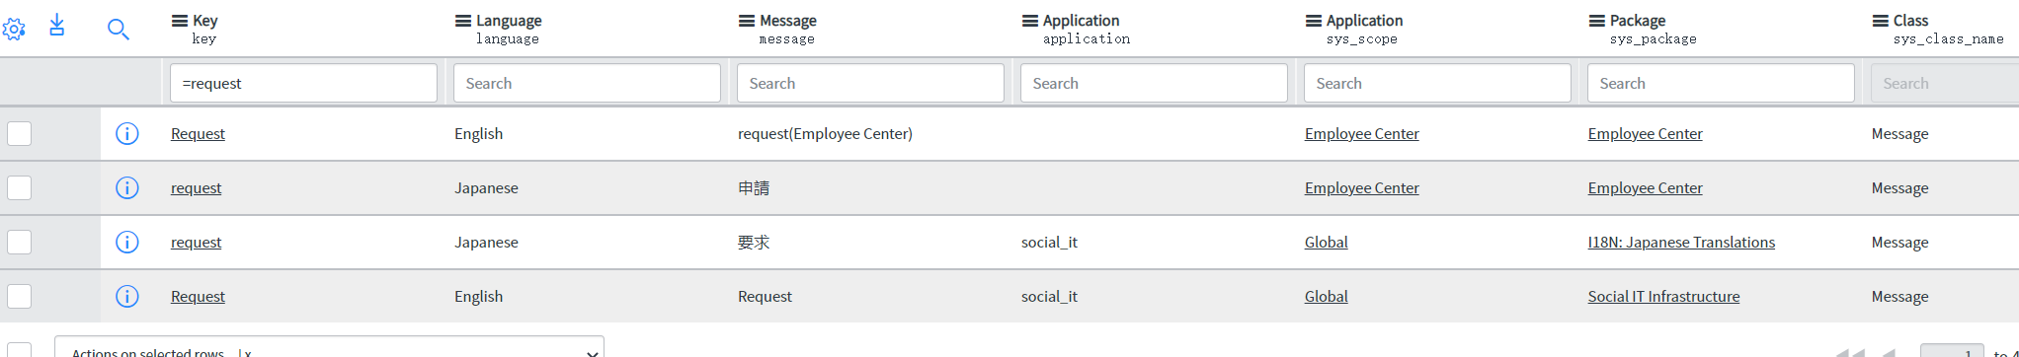Toggle the column search magnifier icon
The height and width of the screenshot is (357, 2019).
click(118, 30)
